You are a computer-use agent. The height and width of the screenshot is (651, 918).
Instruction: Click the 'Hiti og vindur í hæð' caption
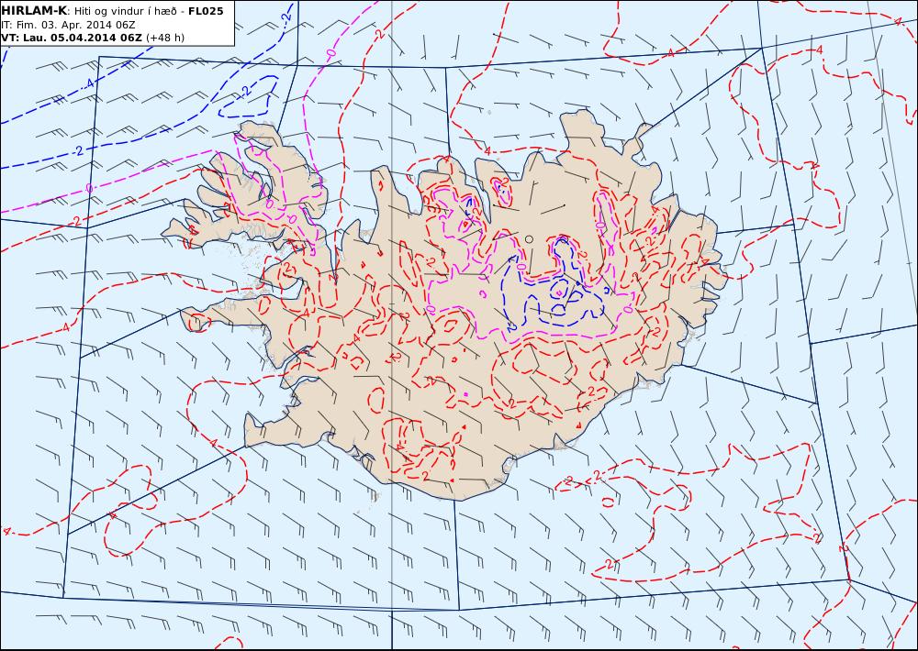(x=125, y=11)
